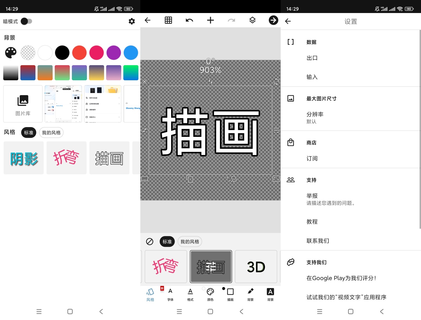
Task: Open the 字体 font tab
Action: coord(170,294)
